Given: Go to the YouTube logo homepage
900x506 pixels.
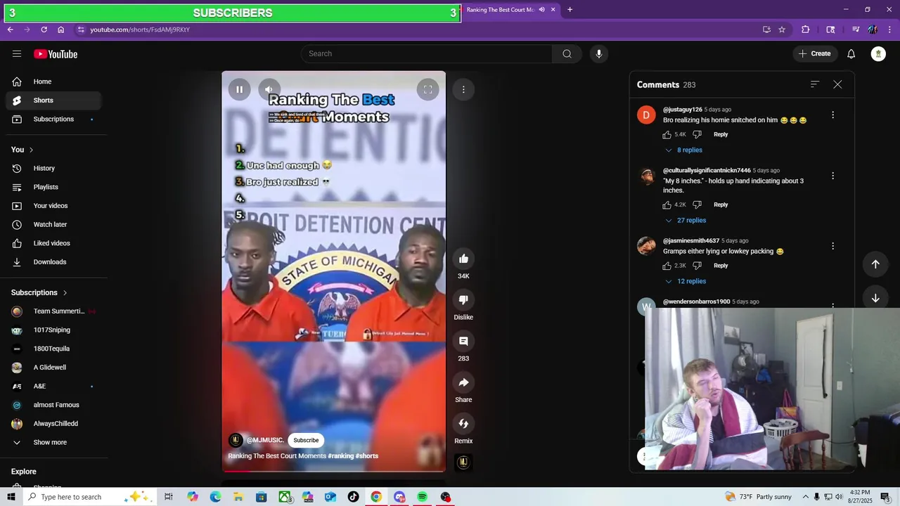Looking at the screenshot, I should (x=56, y=54).
